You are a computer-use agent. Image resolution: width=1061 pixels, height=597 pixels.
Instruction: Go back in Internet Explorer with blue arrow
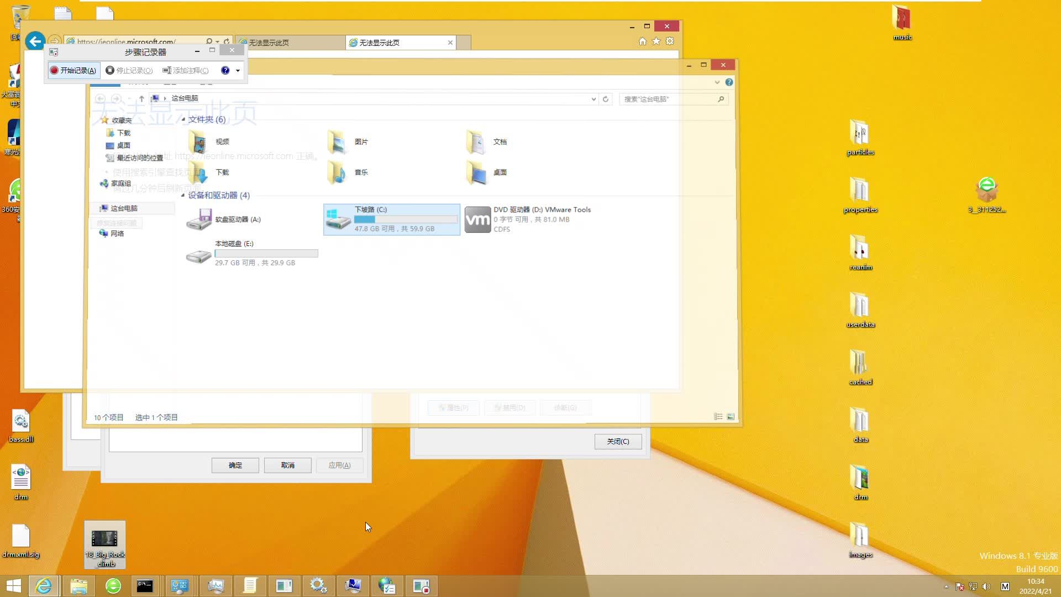click(x=35, y=41)
